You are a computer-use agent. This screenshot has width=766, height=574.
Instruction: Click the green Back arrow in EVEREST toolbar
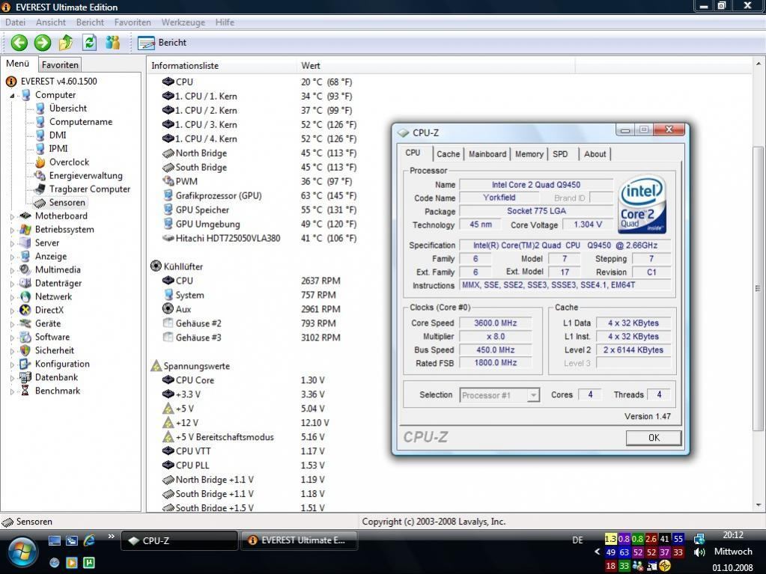tap(19, 43)
